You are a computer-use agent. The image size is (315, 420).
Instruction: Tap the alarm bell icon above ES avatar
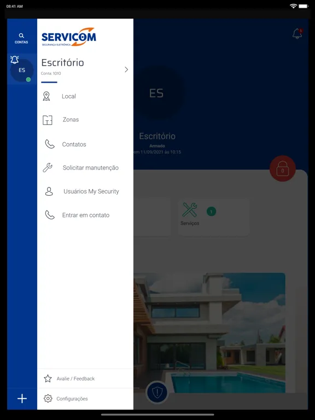(x=14, y=60)
